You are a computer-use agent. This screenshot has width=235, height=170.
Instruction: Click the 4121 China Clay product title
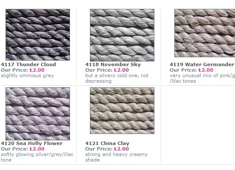(x=107, y=143)
